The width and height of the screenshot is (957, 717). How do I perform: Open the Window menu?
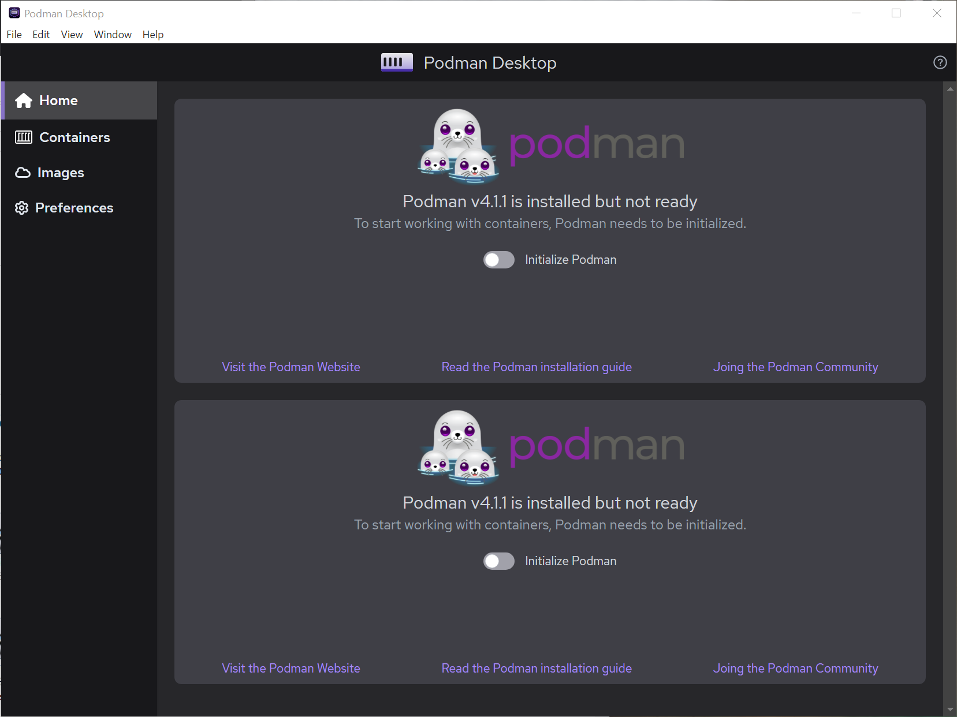(x=112, y=34)
